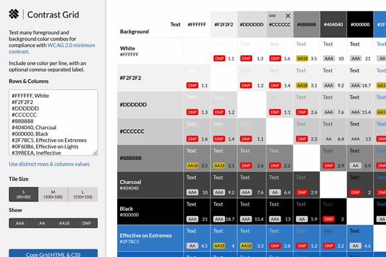Click Black row's AAA 18.7 tile

224,211
